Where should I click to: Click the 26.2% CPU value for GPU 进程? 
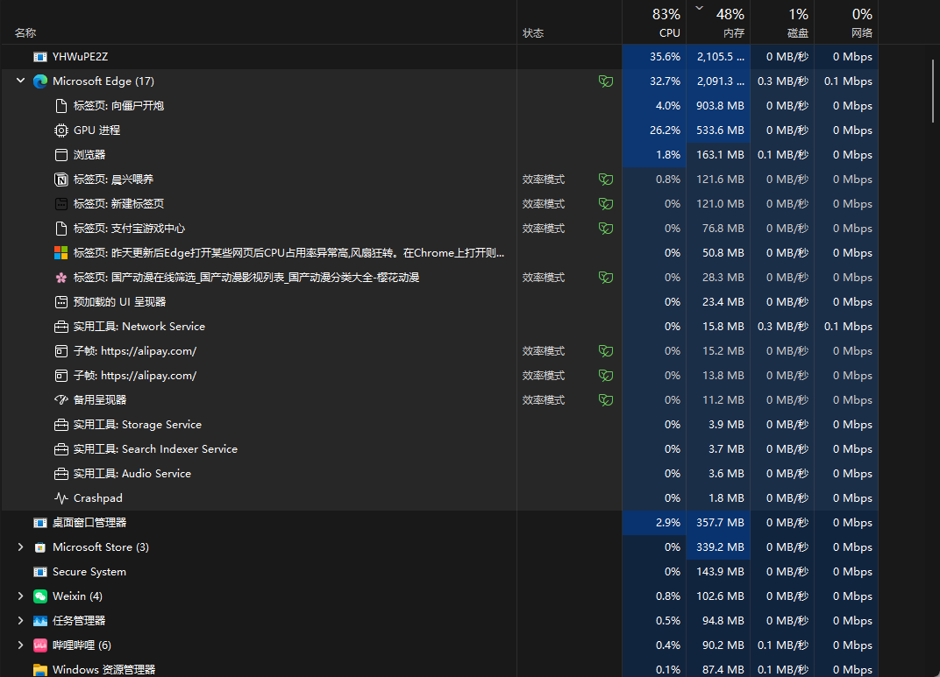click(x=665, y=130)
